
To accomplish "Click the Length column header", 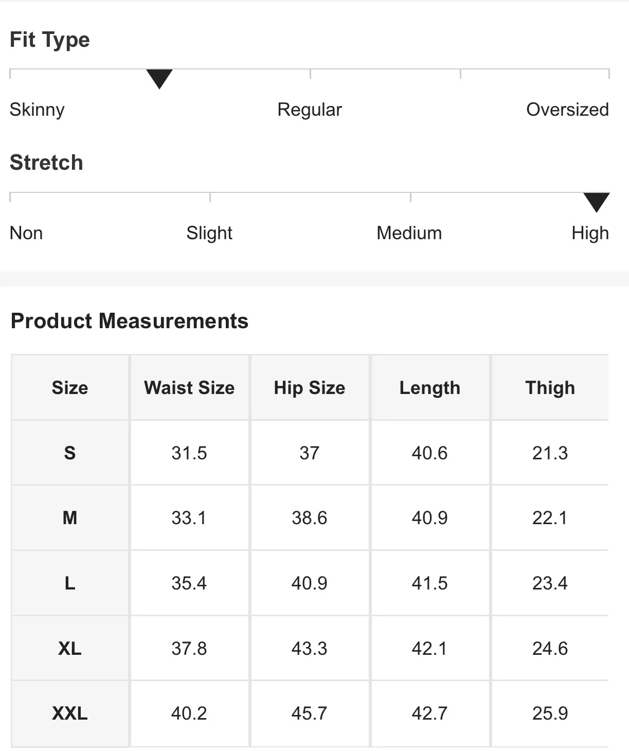I will click(x=430, y=388).
